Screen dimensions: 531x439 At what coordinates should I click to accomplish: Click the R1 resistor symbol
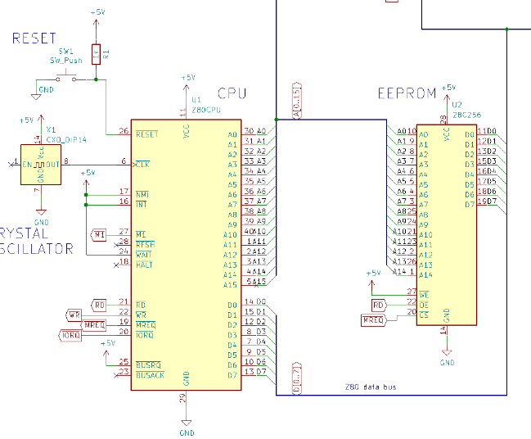97,55
